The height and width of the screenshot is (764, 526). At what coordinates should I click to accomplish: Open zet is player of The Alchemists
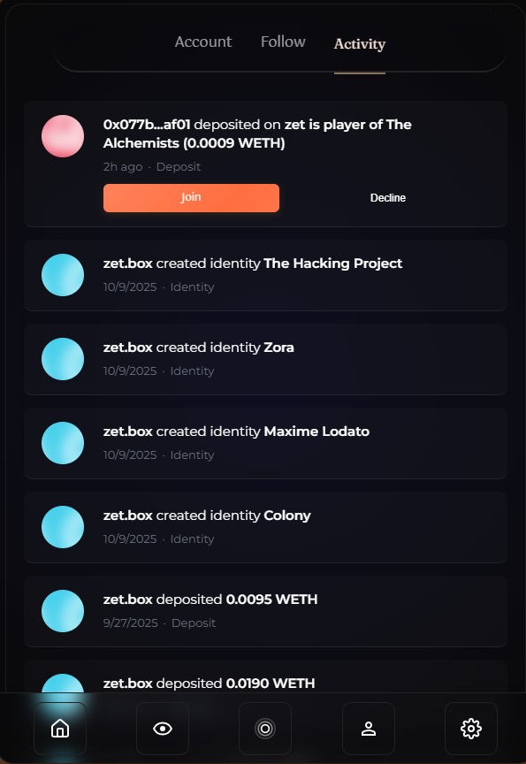point(345,125)
